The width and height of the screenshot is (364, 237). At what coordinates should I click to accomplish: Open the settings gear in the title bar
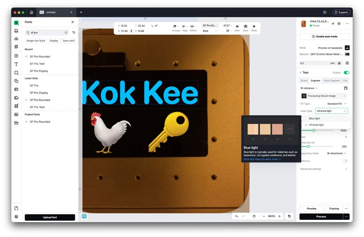point(325,12)
